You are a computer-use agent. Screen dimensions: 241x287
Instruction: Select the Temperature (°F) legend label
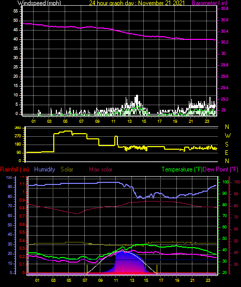coord(182,169)
